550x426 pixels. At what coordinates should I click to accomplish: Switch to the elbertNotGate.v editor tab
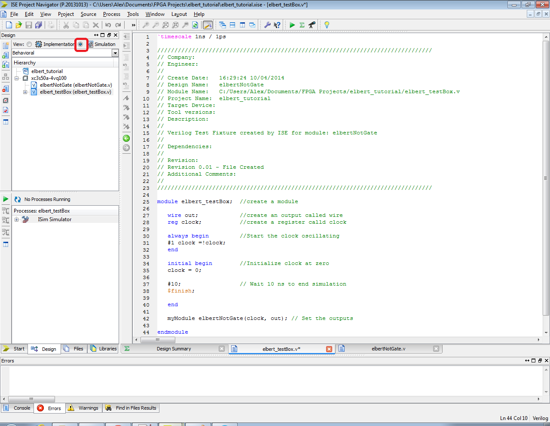[388, 349]
